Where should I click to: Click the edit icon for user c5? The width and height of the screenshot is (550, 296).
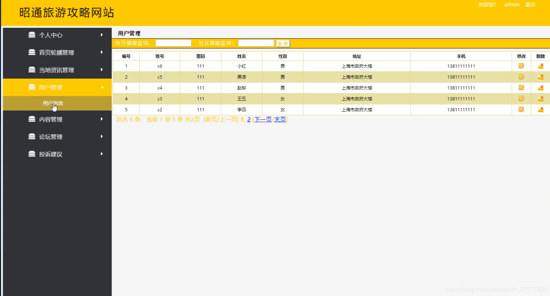[x=521, y=77]
